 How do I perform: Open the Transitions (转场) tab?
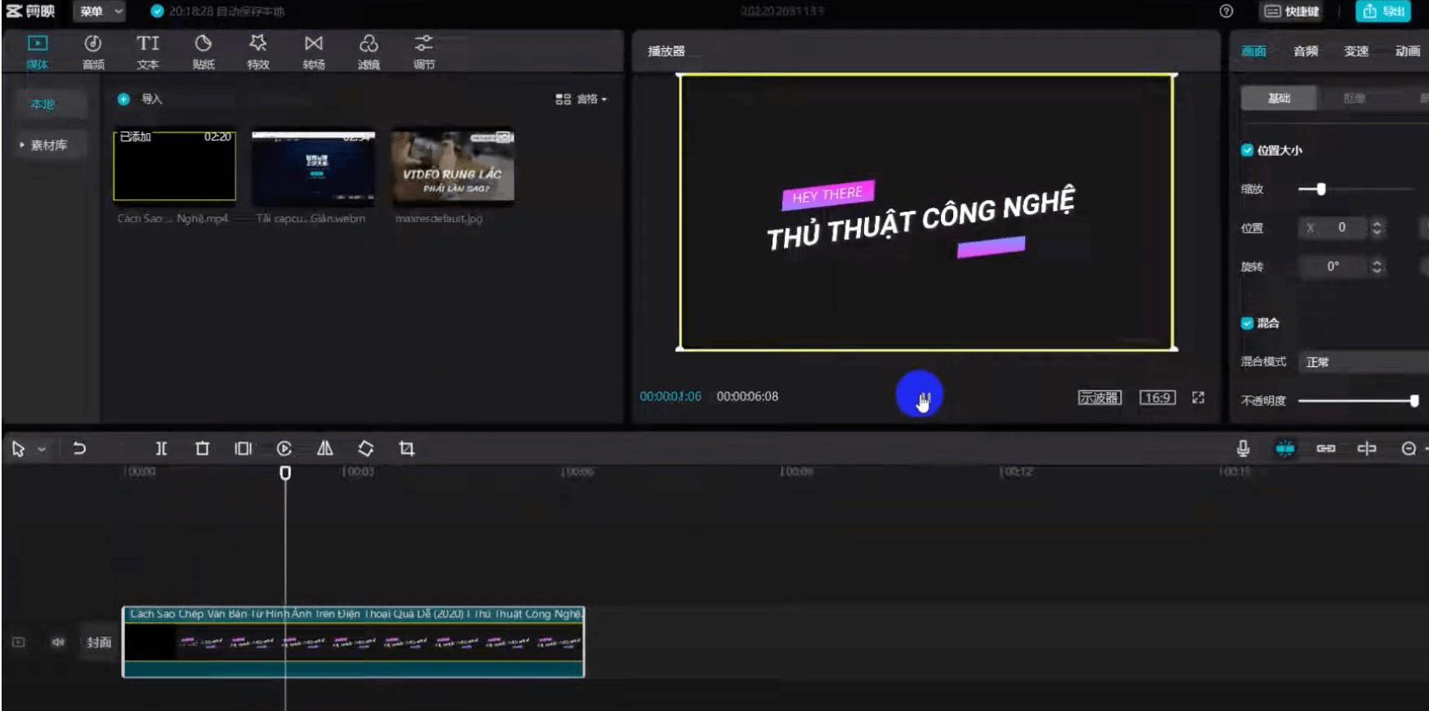click(x=314, y=52)
